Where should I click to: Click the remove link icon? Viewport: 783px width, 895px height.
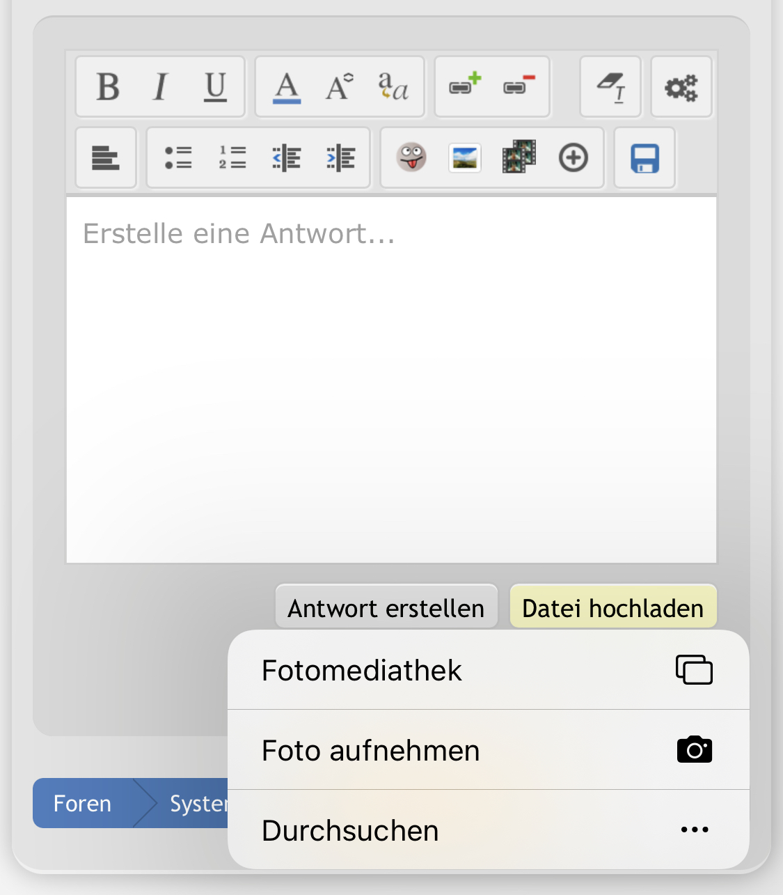coord(519,85)
